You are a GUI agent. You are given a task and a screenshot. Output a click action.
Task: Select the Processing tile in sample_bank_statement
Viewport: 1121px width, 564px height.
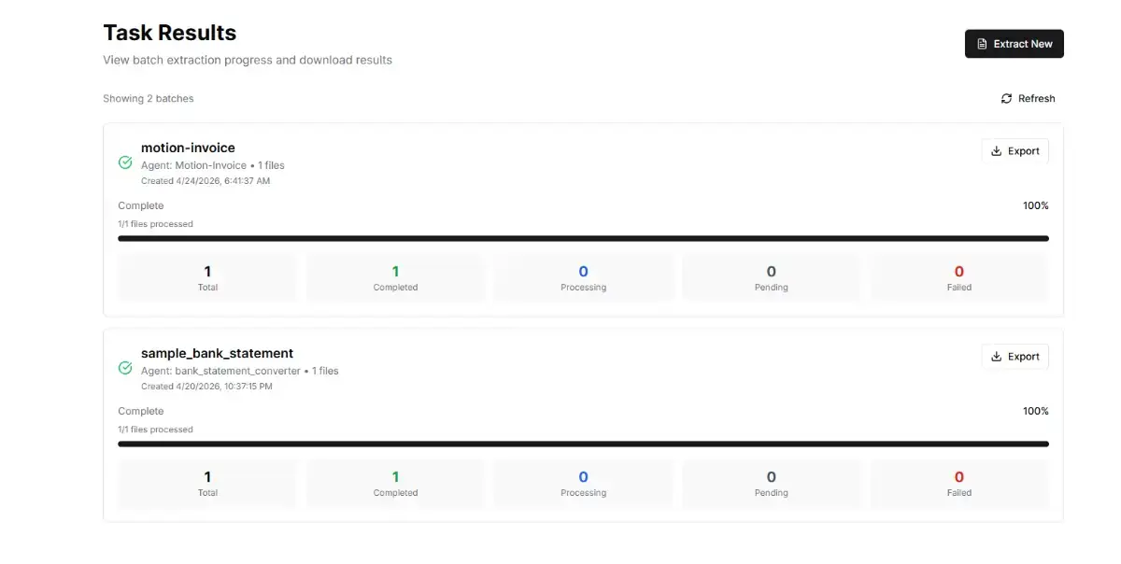[584, 484]
